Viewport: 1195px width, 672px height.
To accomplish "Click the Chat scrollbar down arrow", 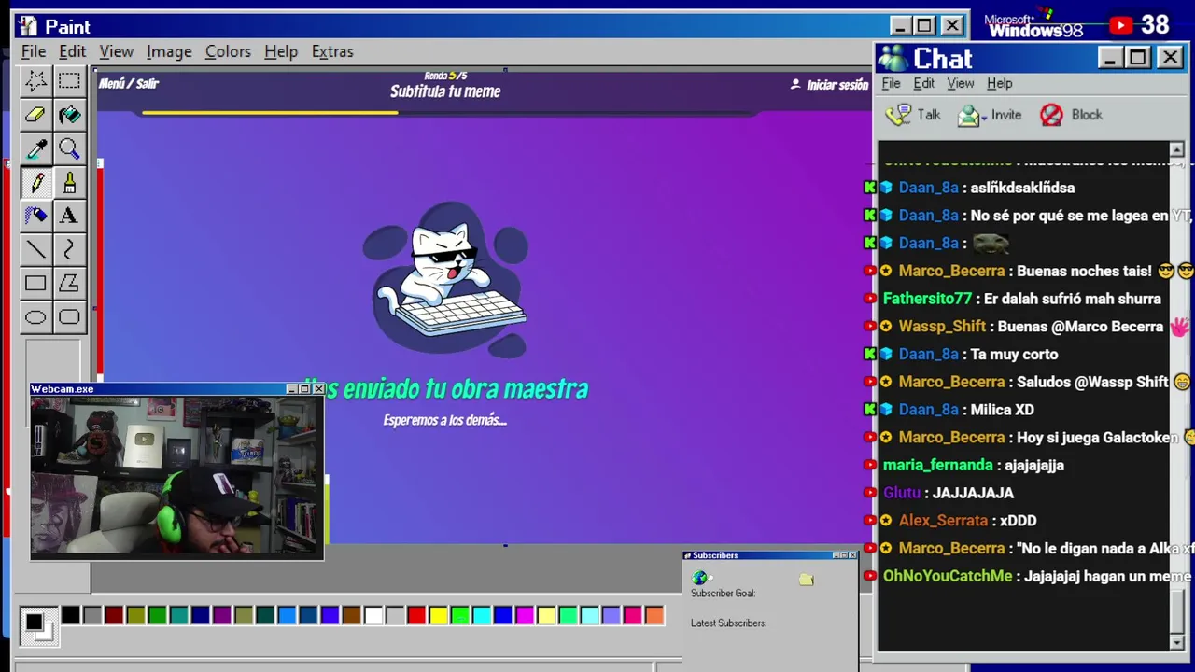I will 1176,642.
